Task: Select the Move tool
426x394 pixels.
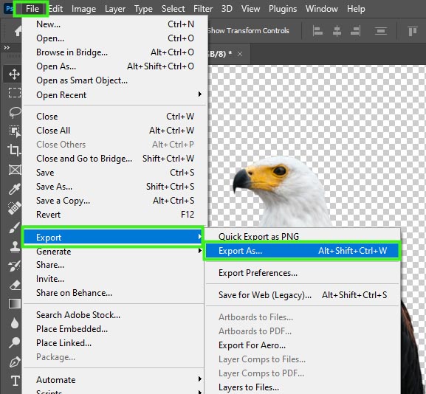Action: click(14, 74)
